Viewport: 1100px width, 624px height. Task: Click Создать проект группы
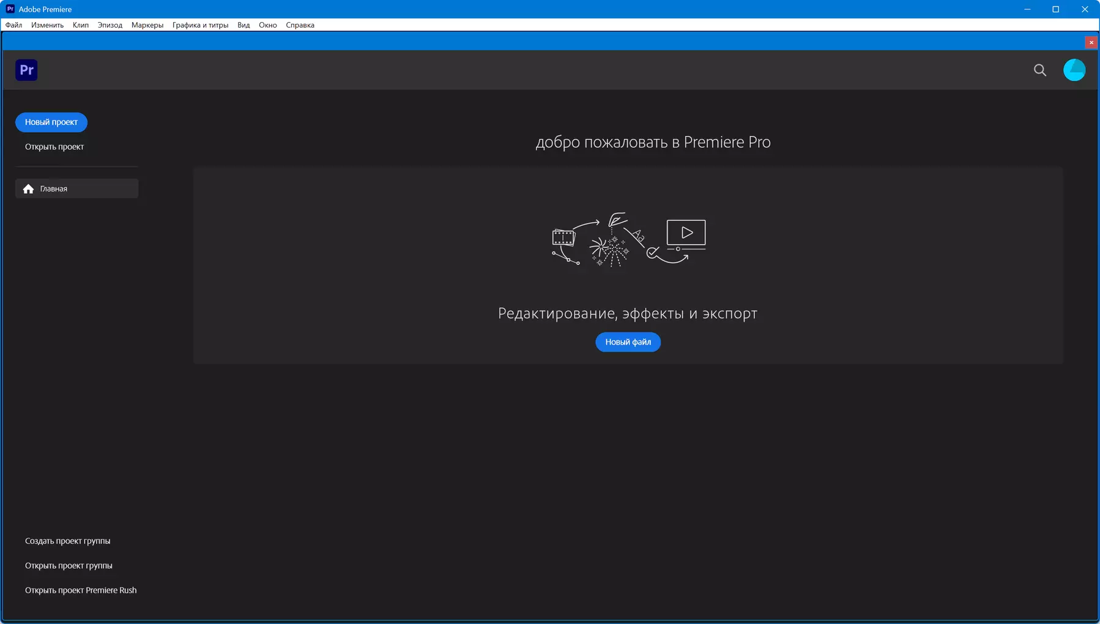click(x=67, y=540)
